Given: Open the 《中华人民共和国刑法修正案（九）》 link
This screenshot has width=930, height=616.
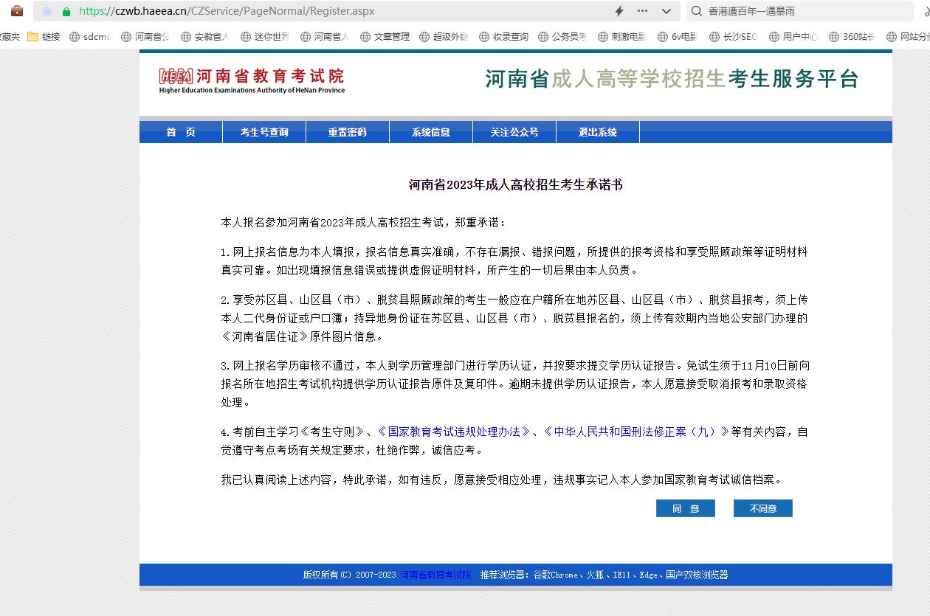Looking at the screenshot, I should tap(636, 432).
